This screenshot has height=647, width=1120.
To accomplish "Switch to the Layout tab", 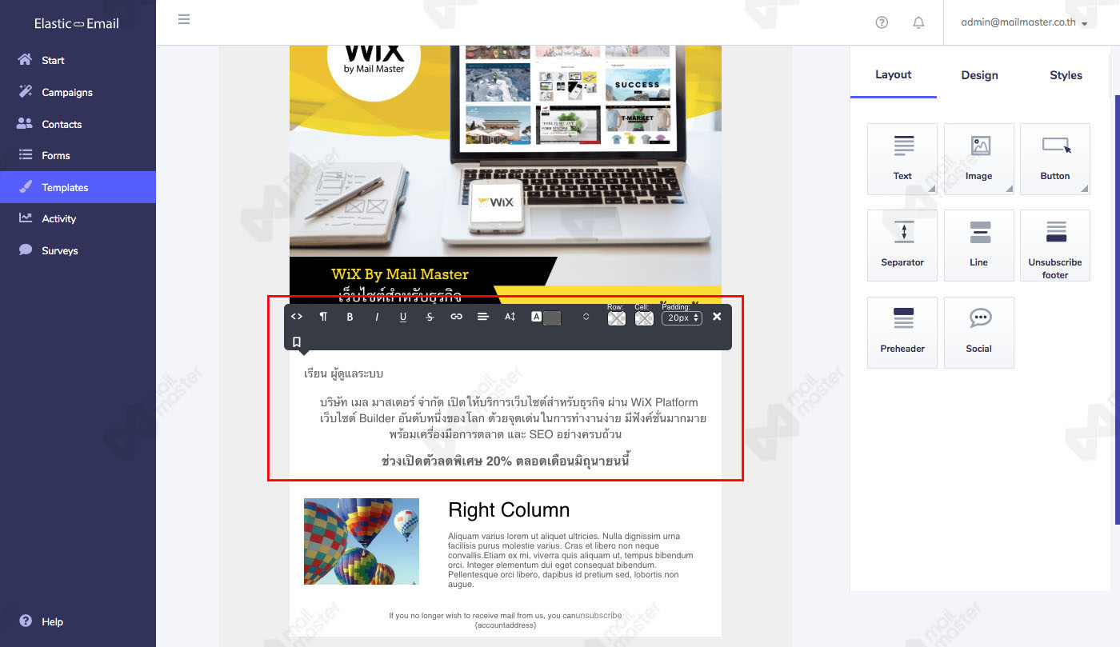I will [x=893, y=74].
